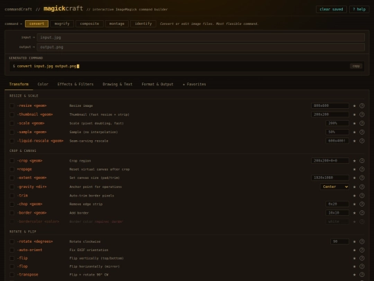Edit the -rotate degrees value
374x281 pixels.
point(339,241)
